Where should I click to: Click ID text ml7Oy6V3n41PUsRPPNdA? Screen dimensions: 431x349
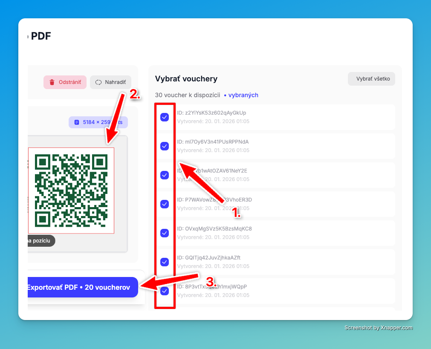click(x=213, y=142)
